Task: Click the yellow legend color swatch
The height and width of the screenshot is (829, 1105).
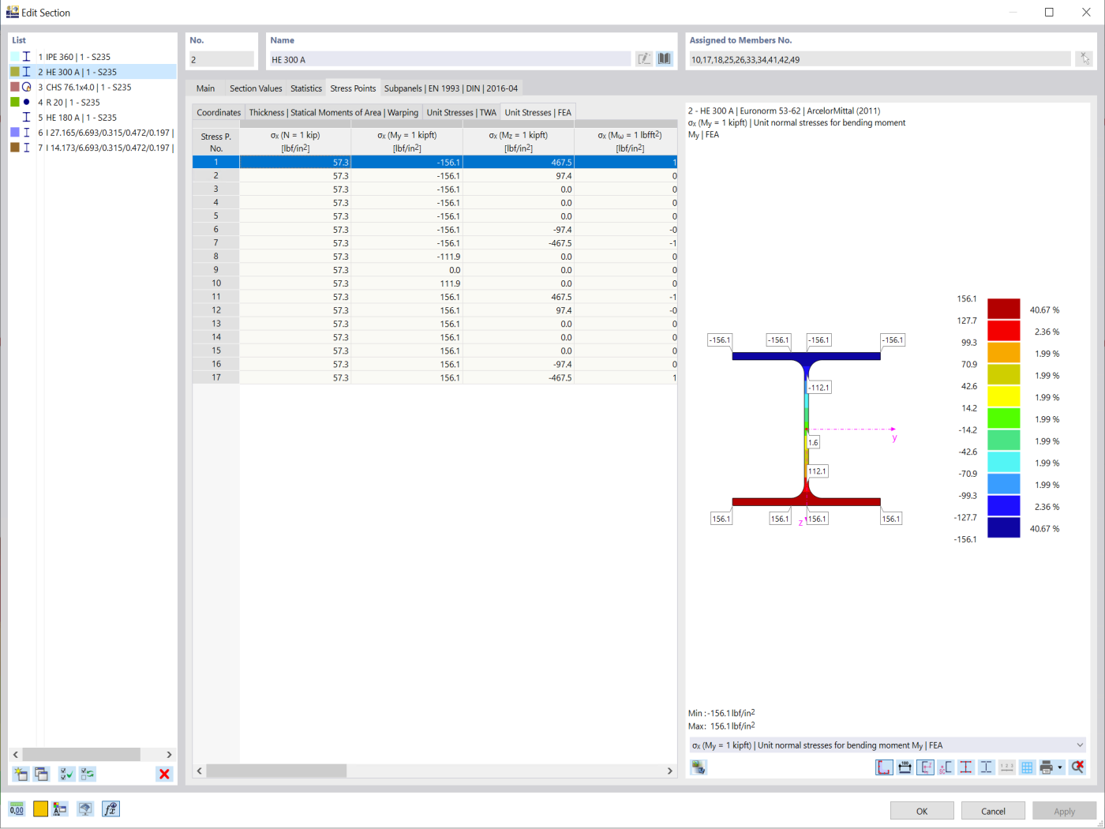Action: click(1003, 396)
